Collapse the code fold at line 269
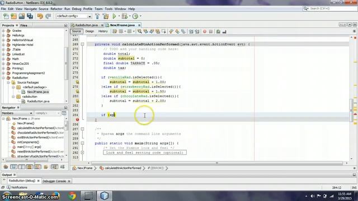 pos(82,44)
